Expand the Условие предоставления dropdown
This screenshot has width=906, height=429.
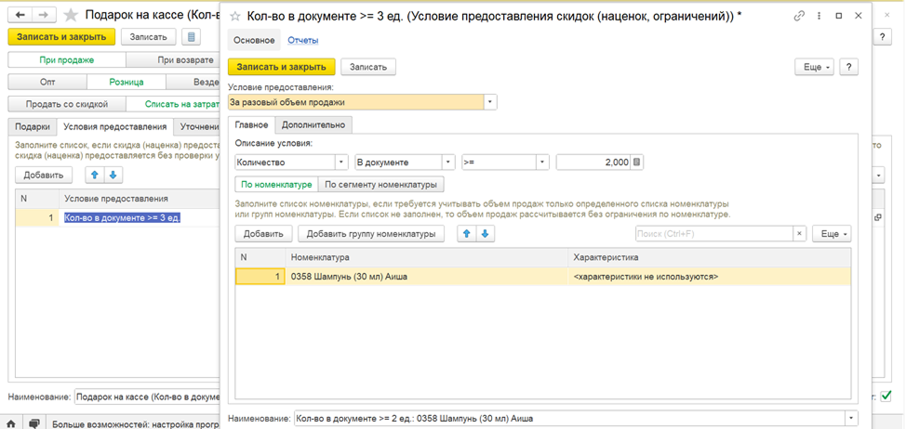coord(490,102)
